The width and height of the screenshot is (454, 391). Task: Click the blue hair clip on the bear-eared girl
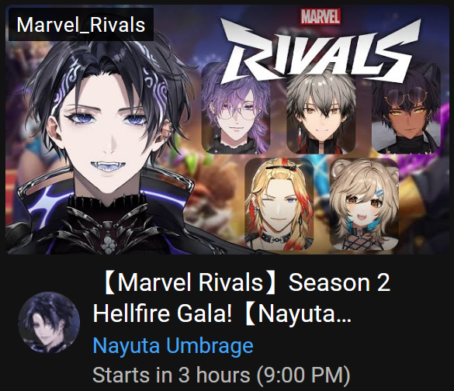pos(379,192)
